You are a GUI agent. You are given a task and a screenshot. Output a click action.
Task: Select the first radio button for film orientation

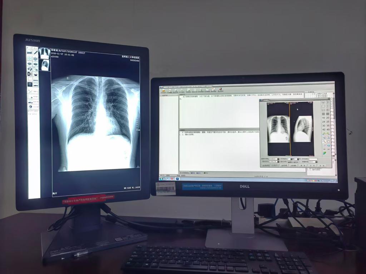(x=288, y=162)
